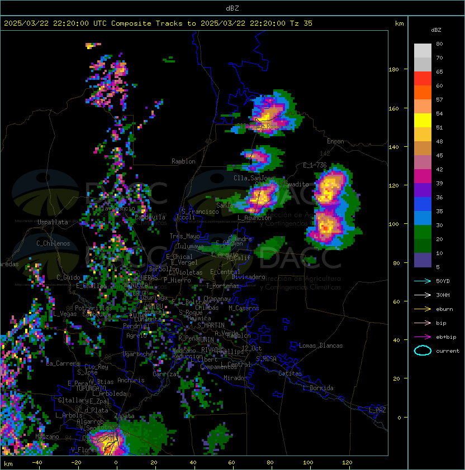The image size is (465, 470).
Task: Click the '0' tick on the right axis
Action: pos(399,418)
